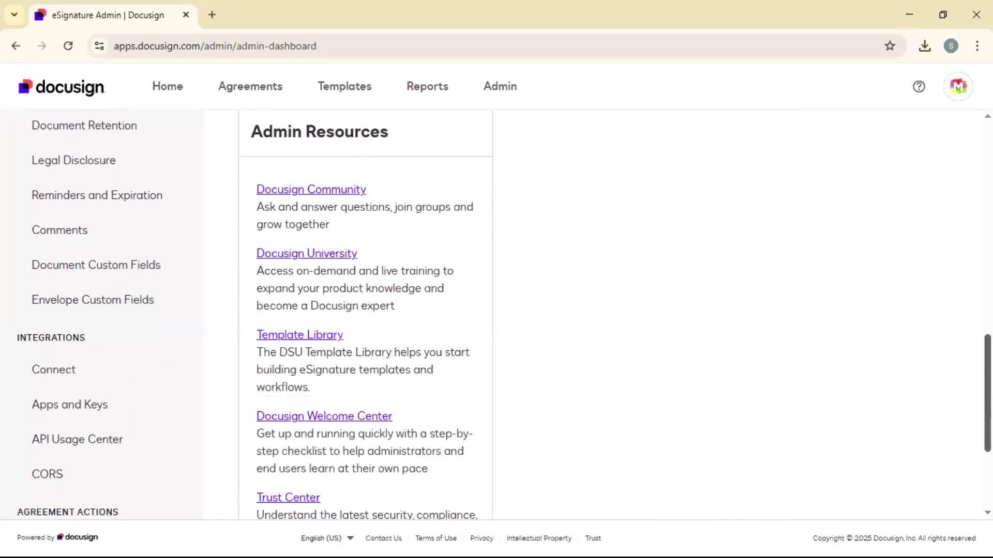Viewport: 993px width, 558px height.
Task: Open Envelope Custom Fields
Action: 93,300
